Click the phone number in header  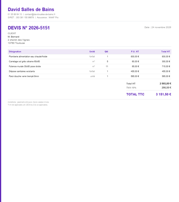coord(15,14)
